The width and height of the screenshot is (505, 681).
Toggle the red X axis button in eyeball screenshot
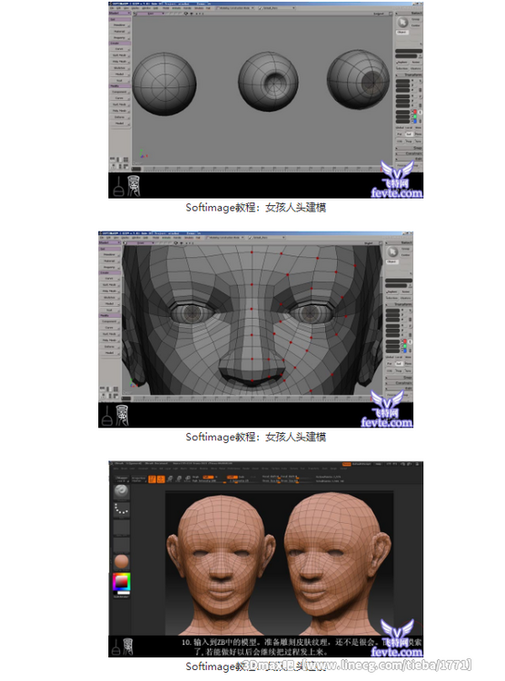(415, 112)
